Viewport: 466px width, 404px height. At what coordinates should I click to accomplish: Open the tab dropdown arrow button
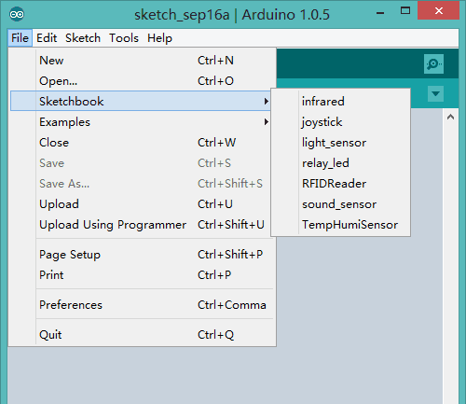(x=435, y=93)
